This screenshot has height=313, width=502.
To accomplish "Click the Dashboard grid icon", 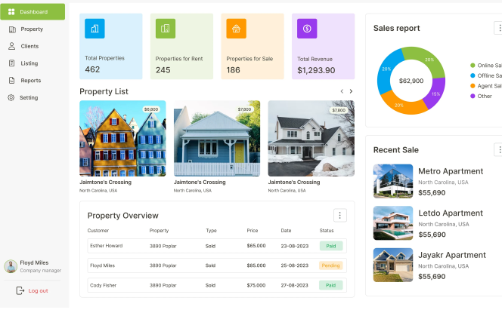I will [x=11, y=12].
